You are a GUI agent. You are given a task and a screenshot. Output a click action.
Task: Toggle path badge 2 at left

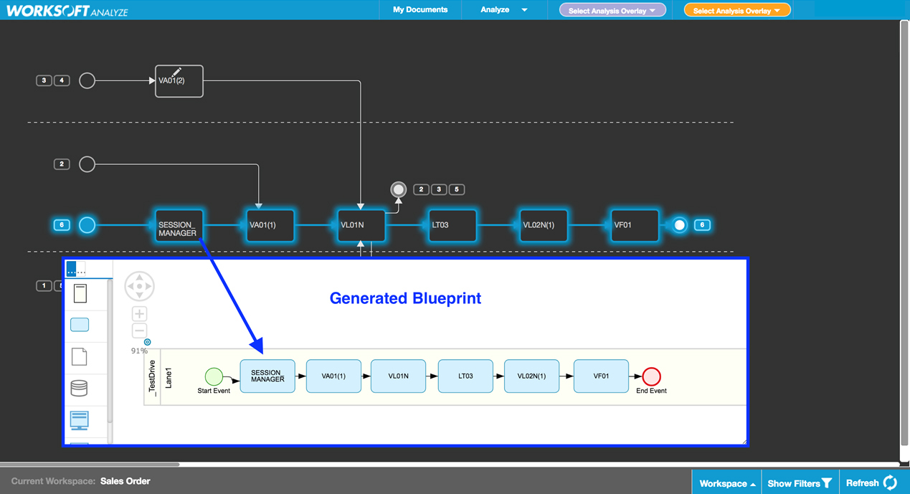click(x=62, y=164)
